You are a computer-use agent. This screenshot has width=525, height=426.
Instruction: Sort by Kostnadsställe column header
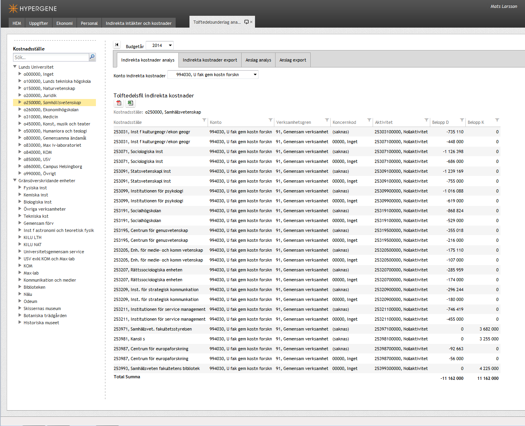click(127, 122)
